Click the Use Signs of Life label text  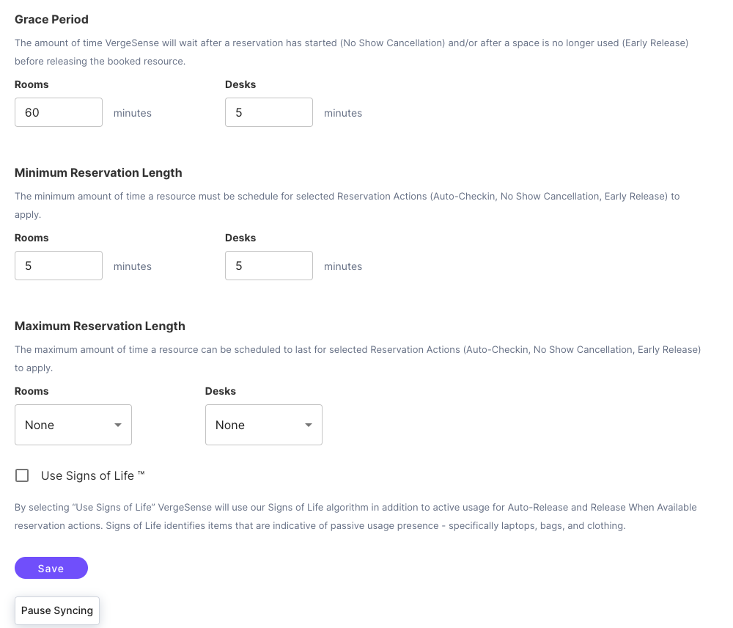pos(93,475)
